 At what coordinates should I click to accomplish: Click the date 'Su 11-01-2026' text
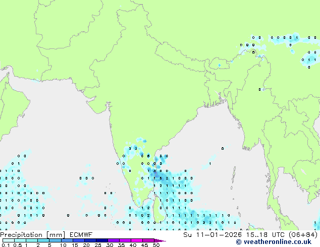[x=212, y=235]
